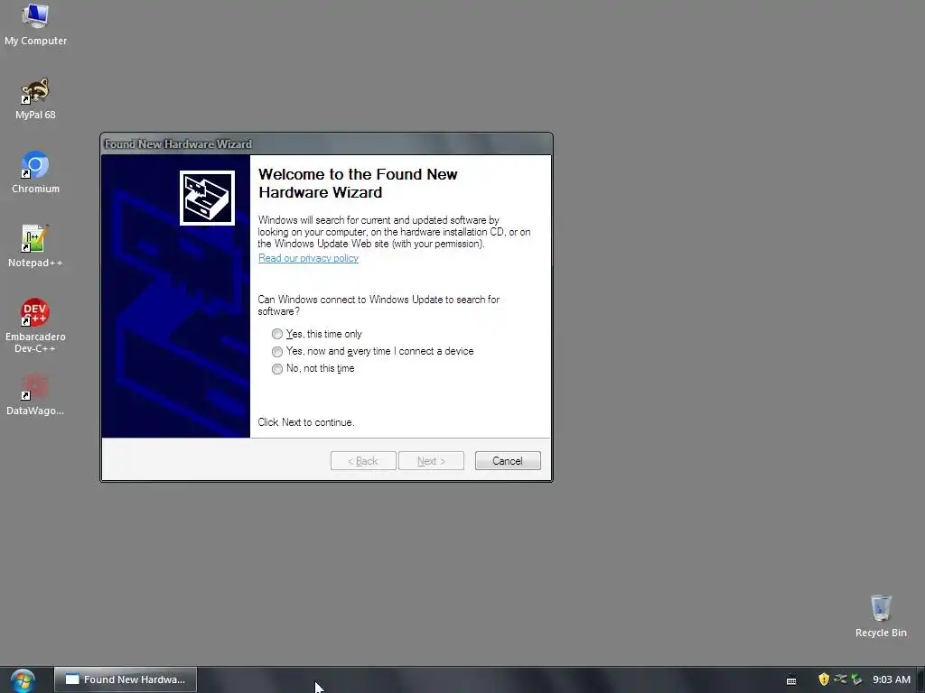Select the Chromium desktop shortcut
This screenshot has width=925, height=693.
click(x=35, y=172)
